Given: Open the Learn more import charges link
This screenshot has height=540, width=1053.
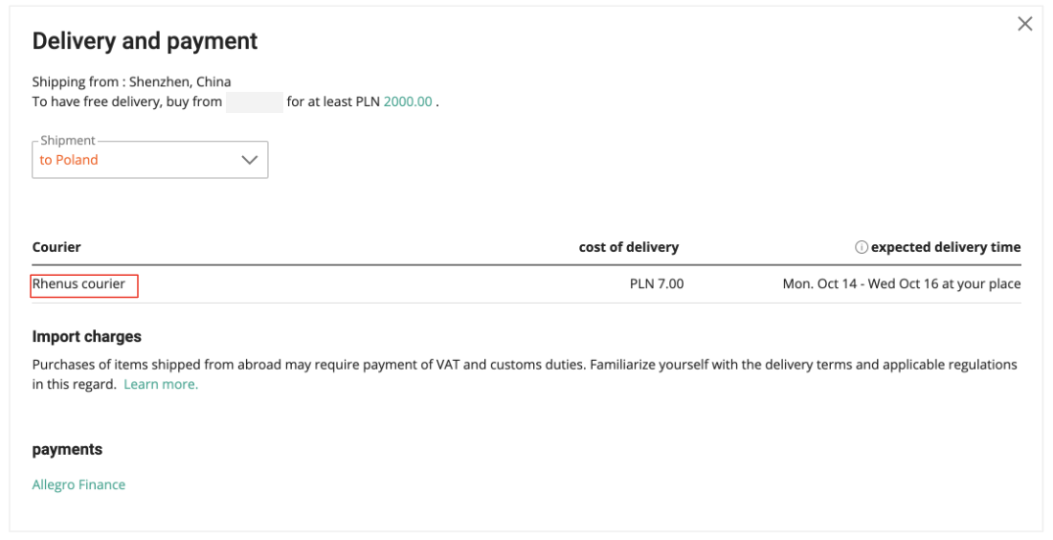Looking at the screenshot, I should pos(161,384).
